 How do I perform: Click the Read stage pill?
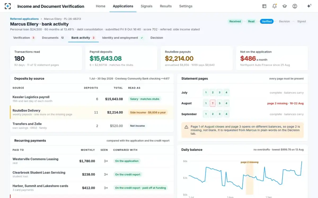click(251, 21)
